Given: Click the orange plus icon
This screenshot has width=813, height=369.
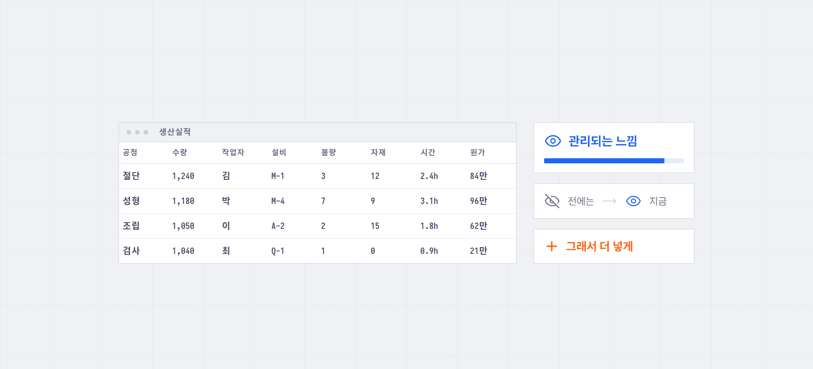Looking at the screenshot, I should point(552,246).
